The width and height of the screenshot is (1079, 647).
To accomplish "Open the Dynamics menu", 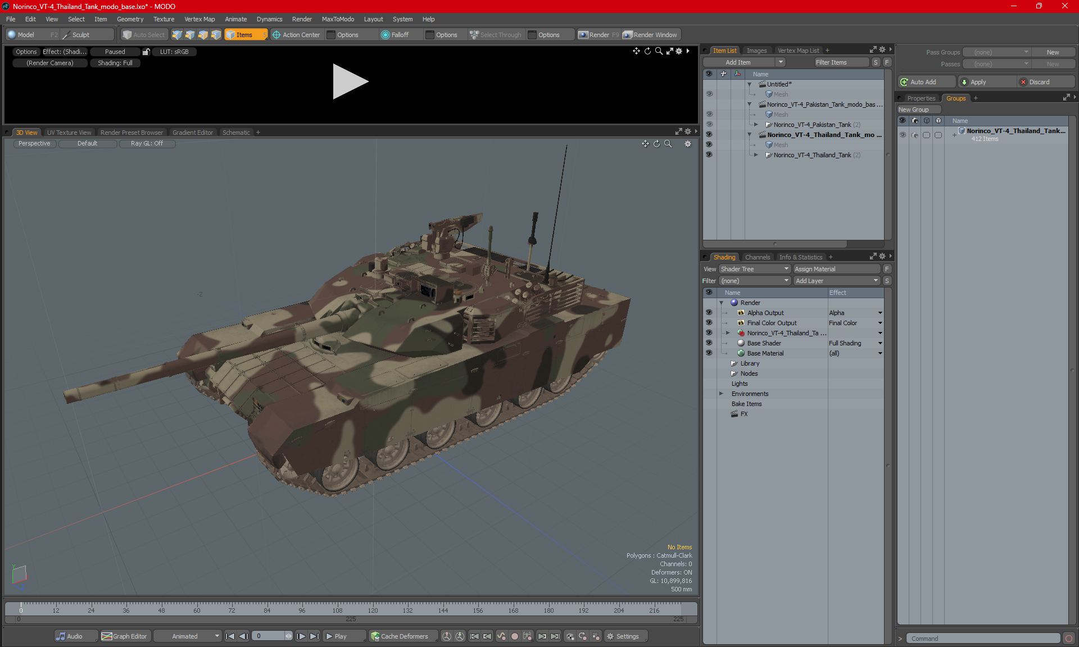I will point(269,19).
